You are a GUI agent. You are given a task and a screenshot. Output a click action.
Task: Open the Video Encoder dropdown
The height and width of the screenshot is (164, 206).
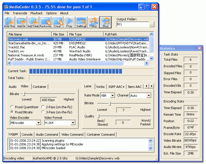click(38, 123)
